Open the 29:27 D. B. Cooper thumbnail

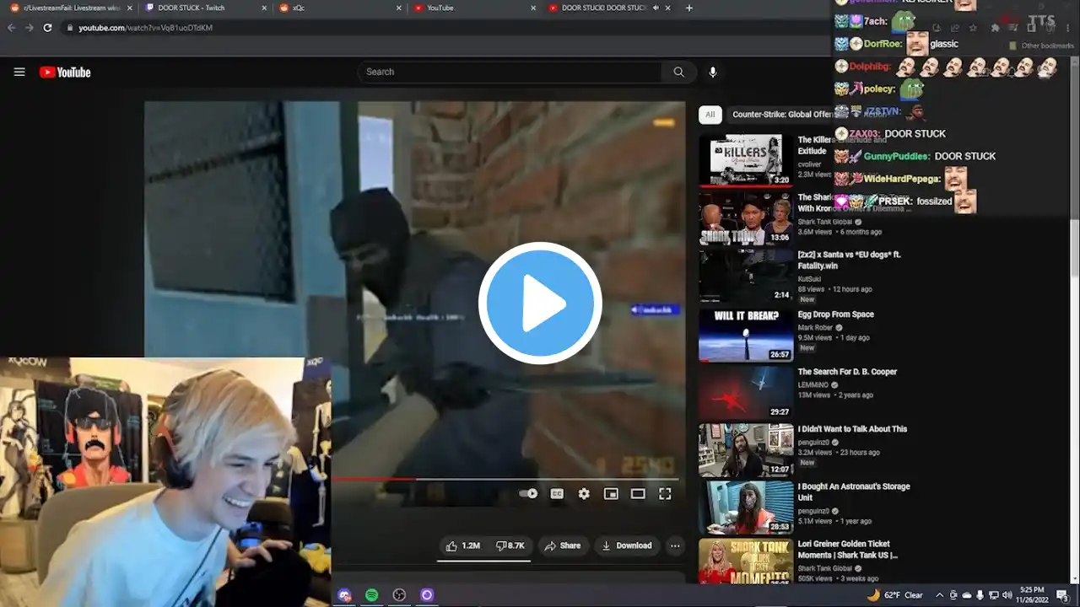746,392
